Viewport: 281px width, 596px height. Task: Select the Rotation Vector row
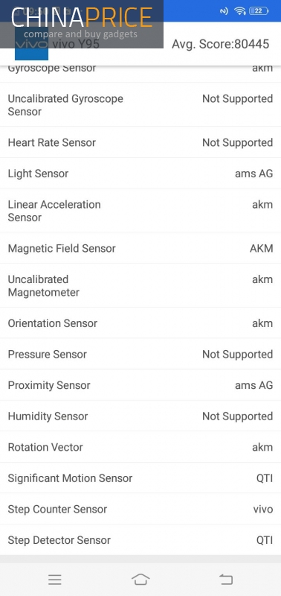[x=140, y=447]
